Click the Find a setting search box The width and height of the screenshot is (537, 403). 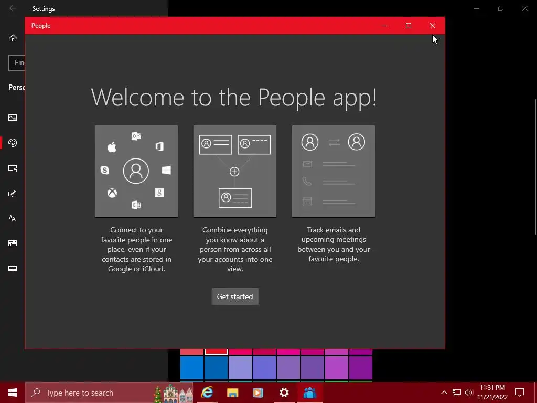point(17,63)
